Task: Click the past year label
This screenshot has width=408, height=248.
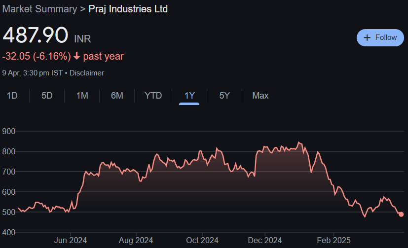Action: point(103,56)
